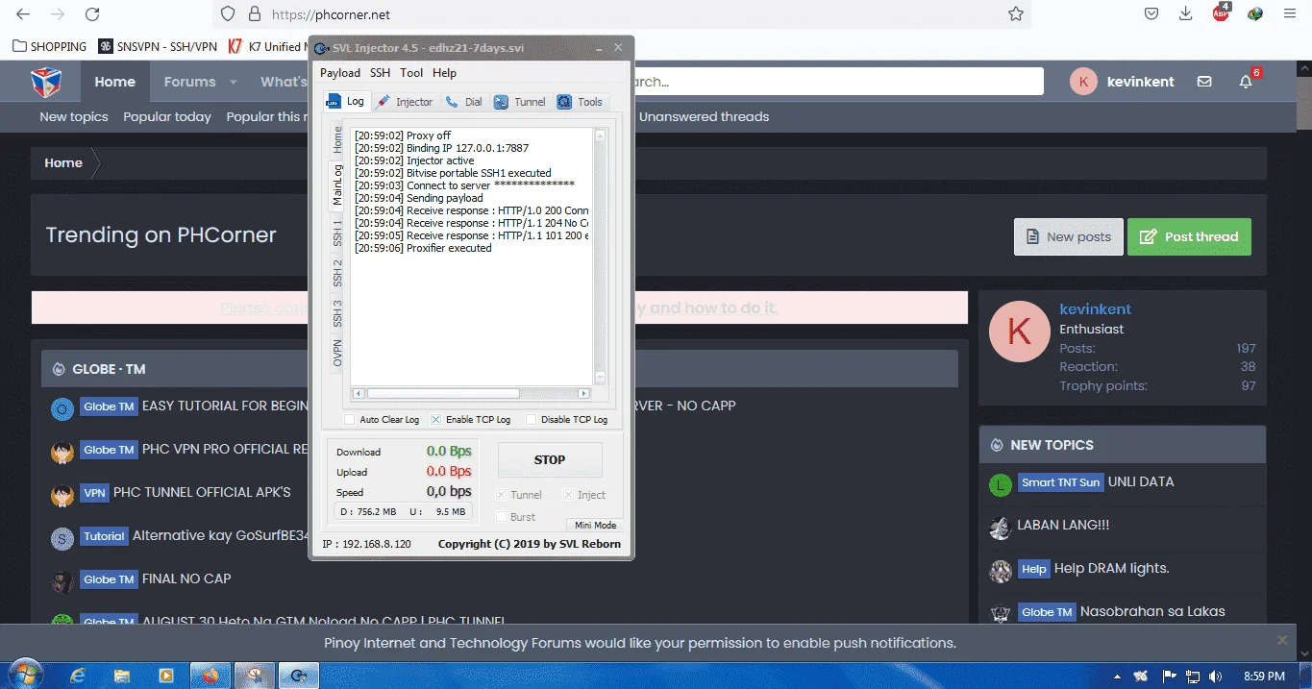Toggle the Tunnel checkbox
Viewport: 1312px width, 689px height.
point(501,495)
